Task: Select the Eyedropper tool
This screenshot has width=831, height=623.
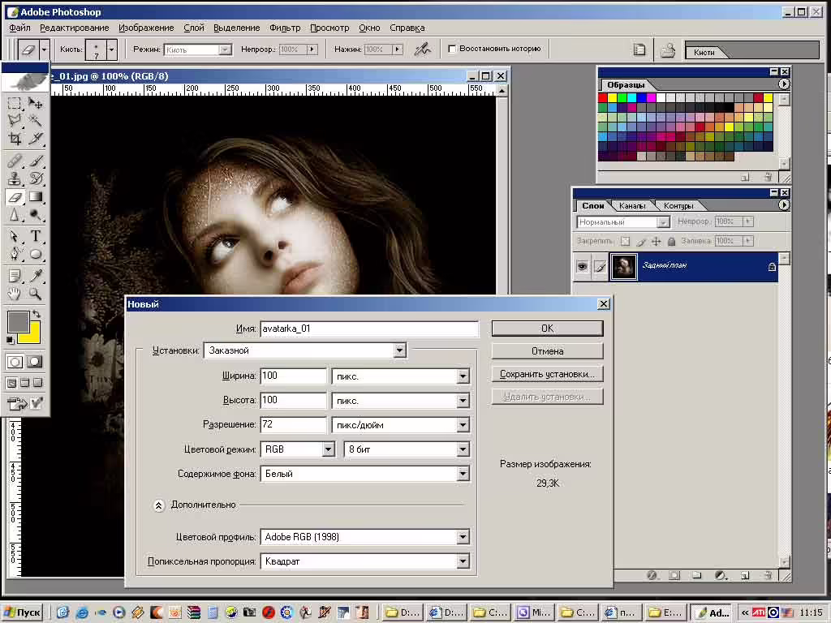Action: tap(36, 276)
